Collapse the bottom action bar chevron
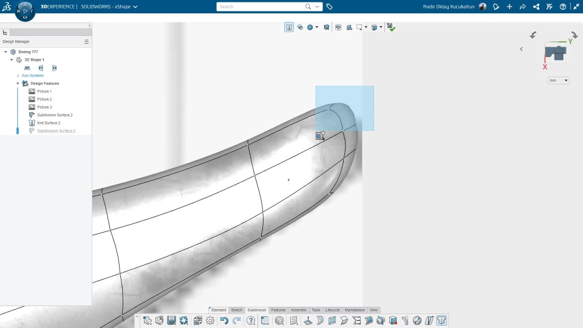 tap(137, 317)
